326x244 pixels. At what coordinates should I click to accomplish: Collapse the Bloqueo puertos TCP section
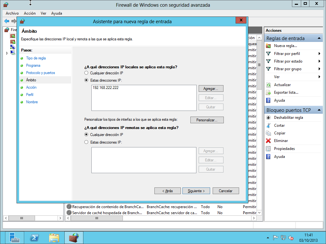[x=319, y=110]
